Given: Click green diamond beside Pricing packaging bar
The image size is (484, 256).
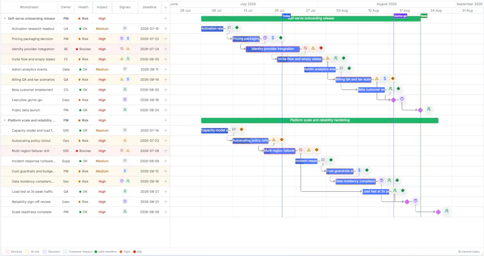Looking at the screenshot, I should coord(281,38).
